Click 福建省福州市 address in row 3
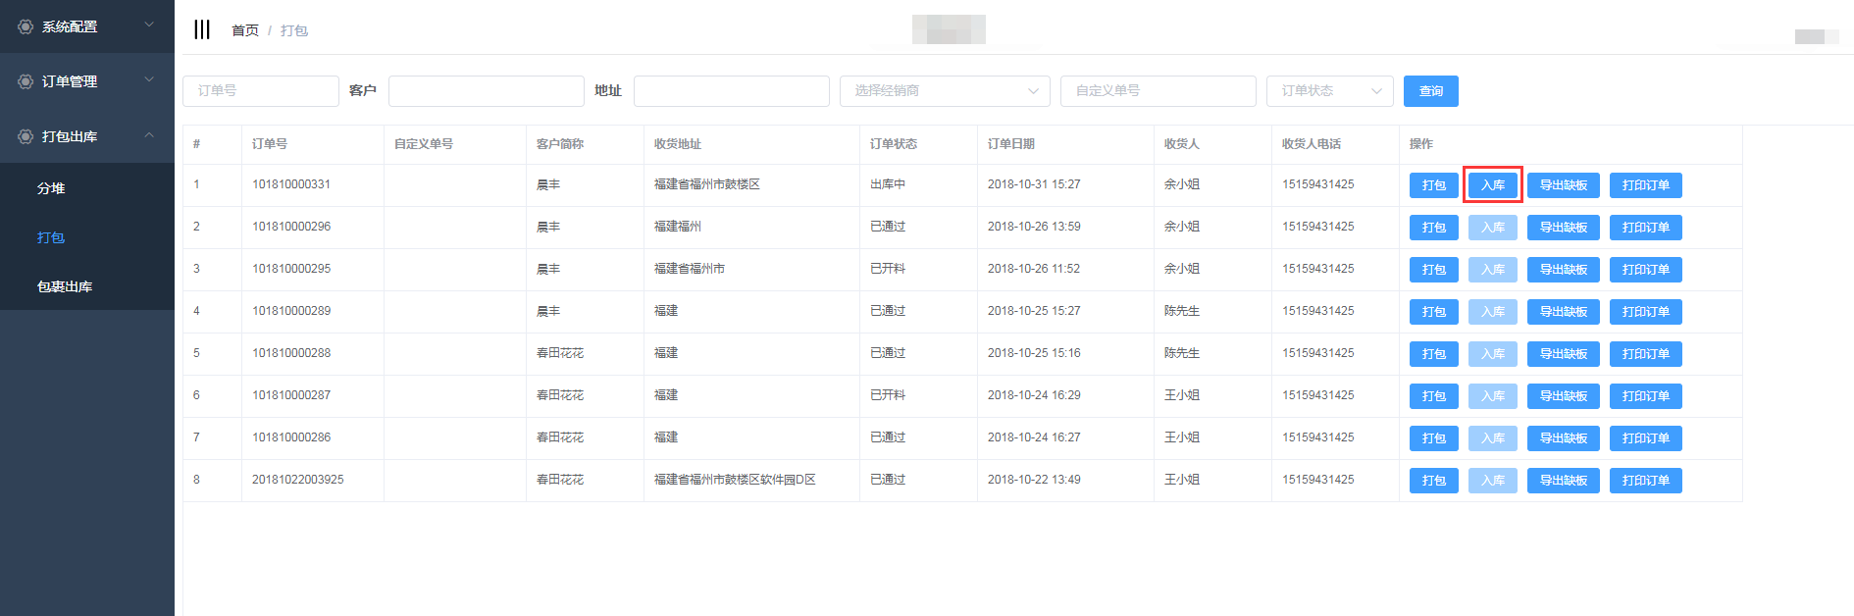 point(690,269)
